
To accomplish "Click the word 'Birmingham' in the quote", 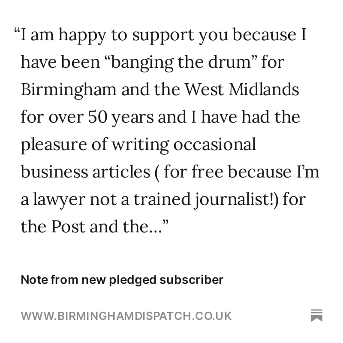I will click(69, 90).
